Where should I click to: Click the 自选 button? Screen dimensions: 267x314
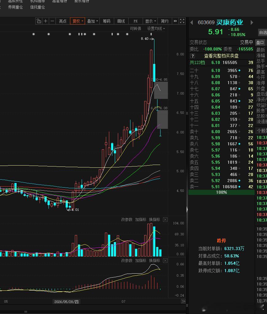[x=263, y=32]
